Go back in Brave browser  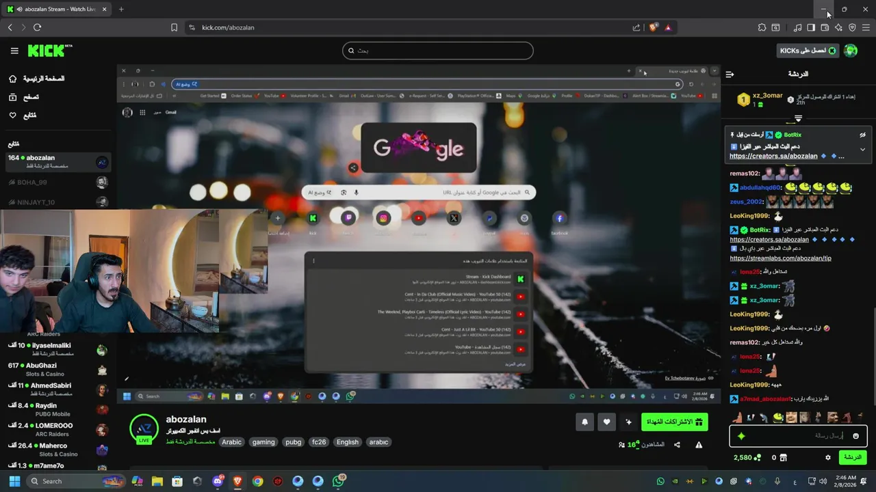(x=10, y=27)
